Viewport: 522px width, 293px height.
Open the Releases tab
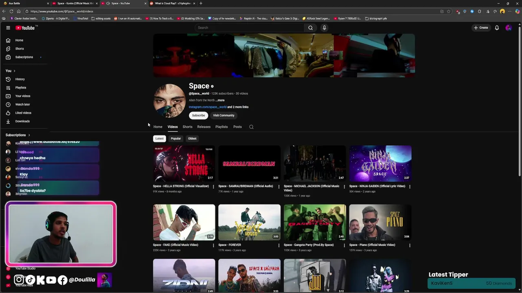click(204, 127)
